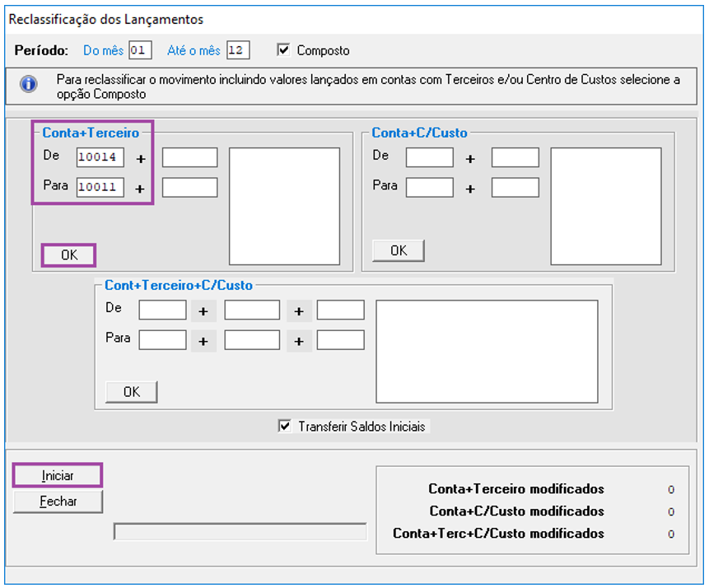Click Cont+Terceiro+C/Custo De middle field
The height and width of the screenshot is (588, 709).
(x=252, y=310)
